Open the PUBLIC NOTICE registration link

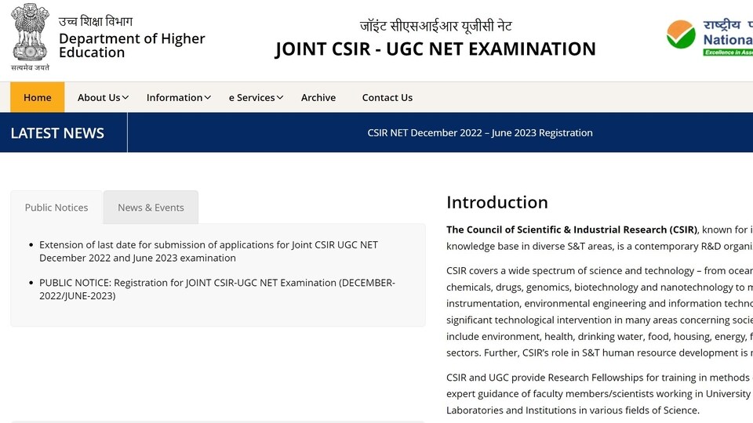tap(217, 289)
